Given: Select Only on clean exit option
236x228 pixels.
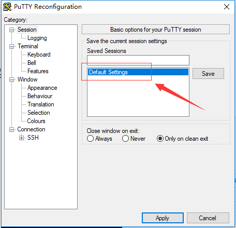Looking at the screenshot, I should pyautogui.click(x=160, y=139).
